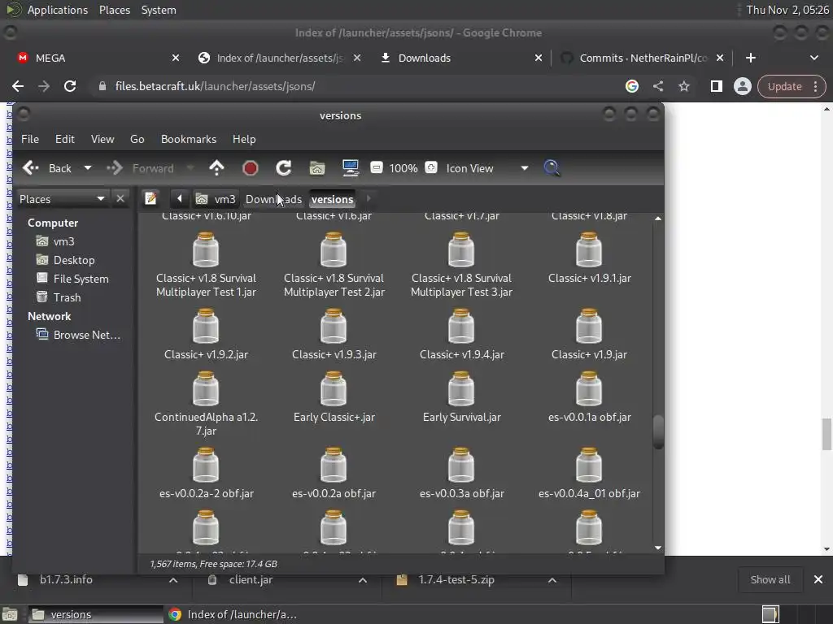Select Classic+ v1.9.3.jar file icon
The width and height of the screenshot is (833, 624).
coord(334,326)
